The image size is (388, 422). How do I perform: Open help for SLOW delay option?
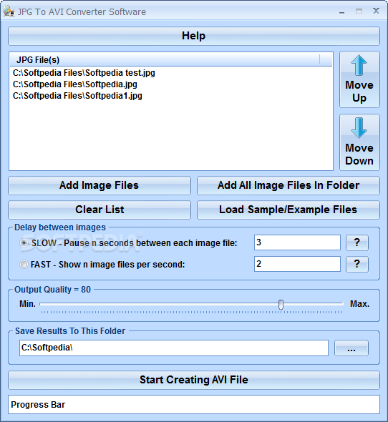(357, 242)
